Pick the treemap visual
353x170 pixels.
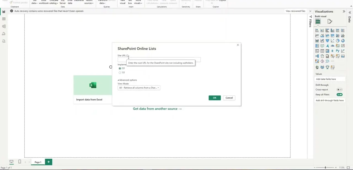[317, 46]
